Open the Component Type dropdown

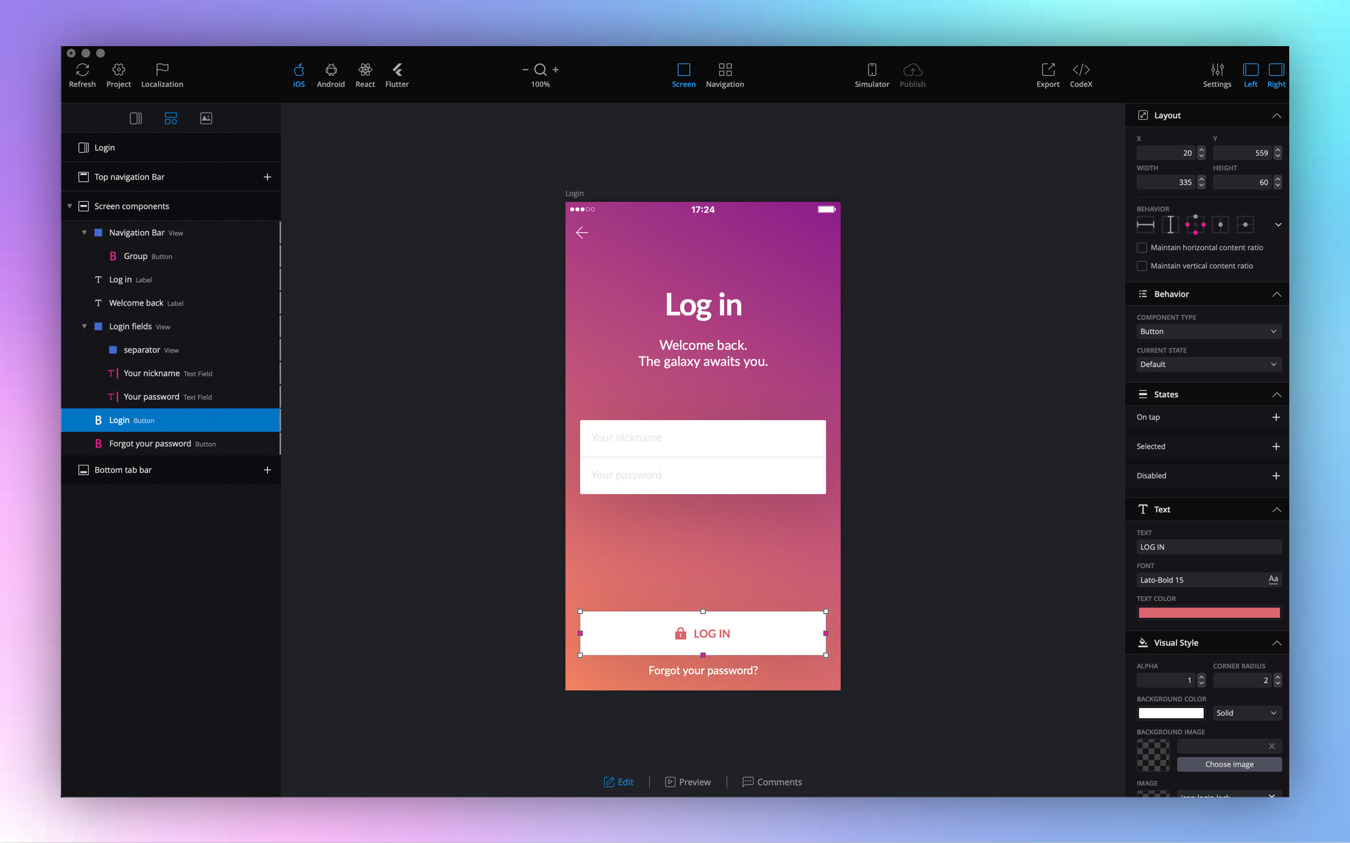point(1208,332)
